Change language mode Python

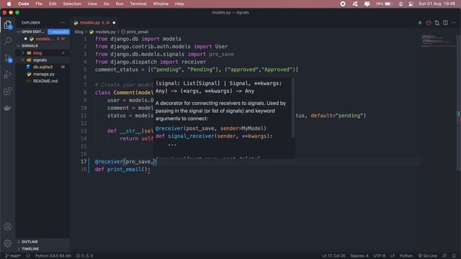[x=406, y=256]
